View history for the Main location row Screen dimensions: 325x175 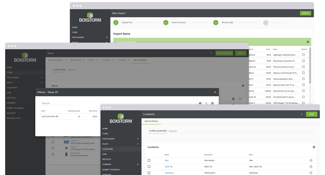(311, 161)
